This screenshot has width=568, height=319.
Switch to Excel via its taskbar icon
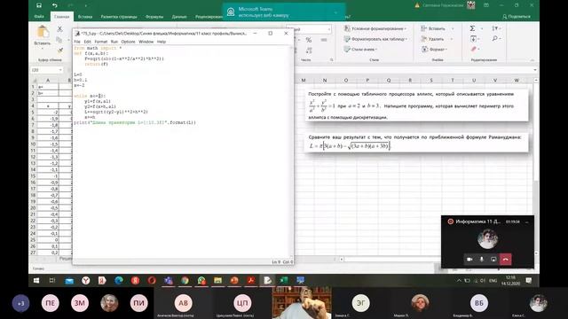tap(284, 280)
